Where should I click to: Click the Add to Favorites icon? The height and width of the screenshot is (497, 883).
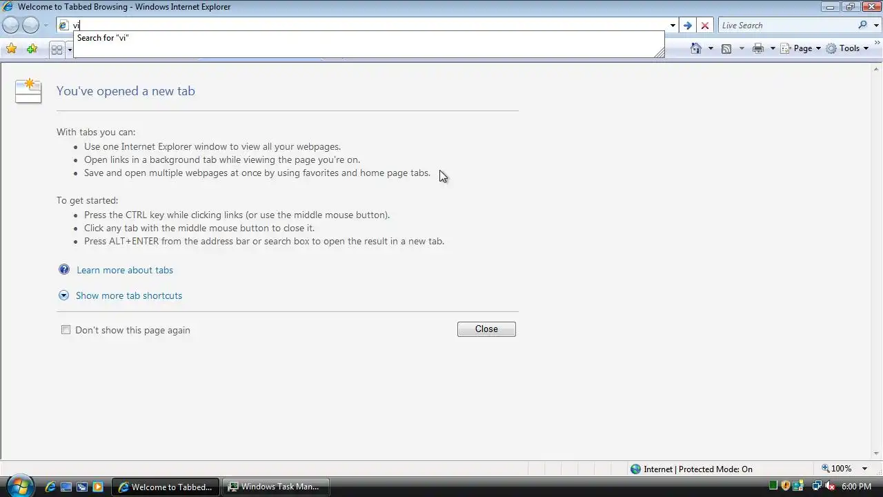coord(32,48)
